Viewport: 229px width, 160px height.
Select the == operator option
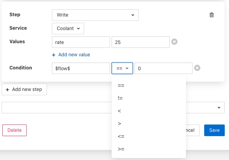(x=149, y=86)
